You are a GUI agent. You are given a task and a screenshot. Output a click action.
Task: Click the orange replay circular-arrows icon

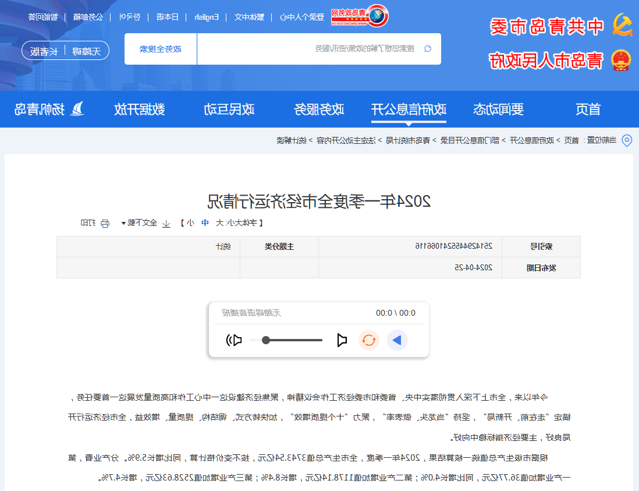[x=369, y=340]
